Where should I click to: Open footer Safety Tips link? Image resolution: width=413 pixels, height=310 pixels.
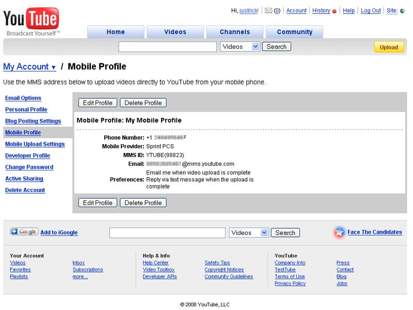point(217,263)
